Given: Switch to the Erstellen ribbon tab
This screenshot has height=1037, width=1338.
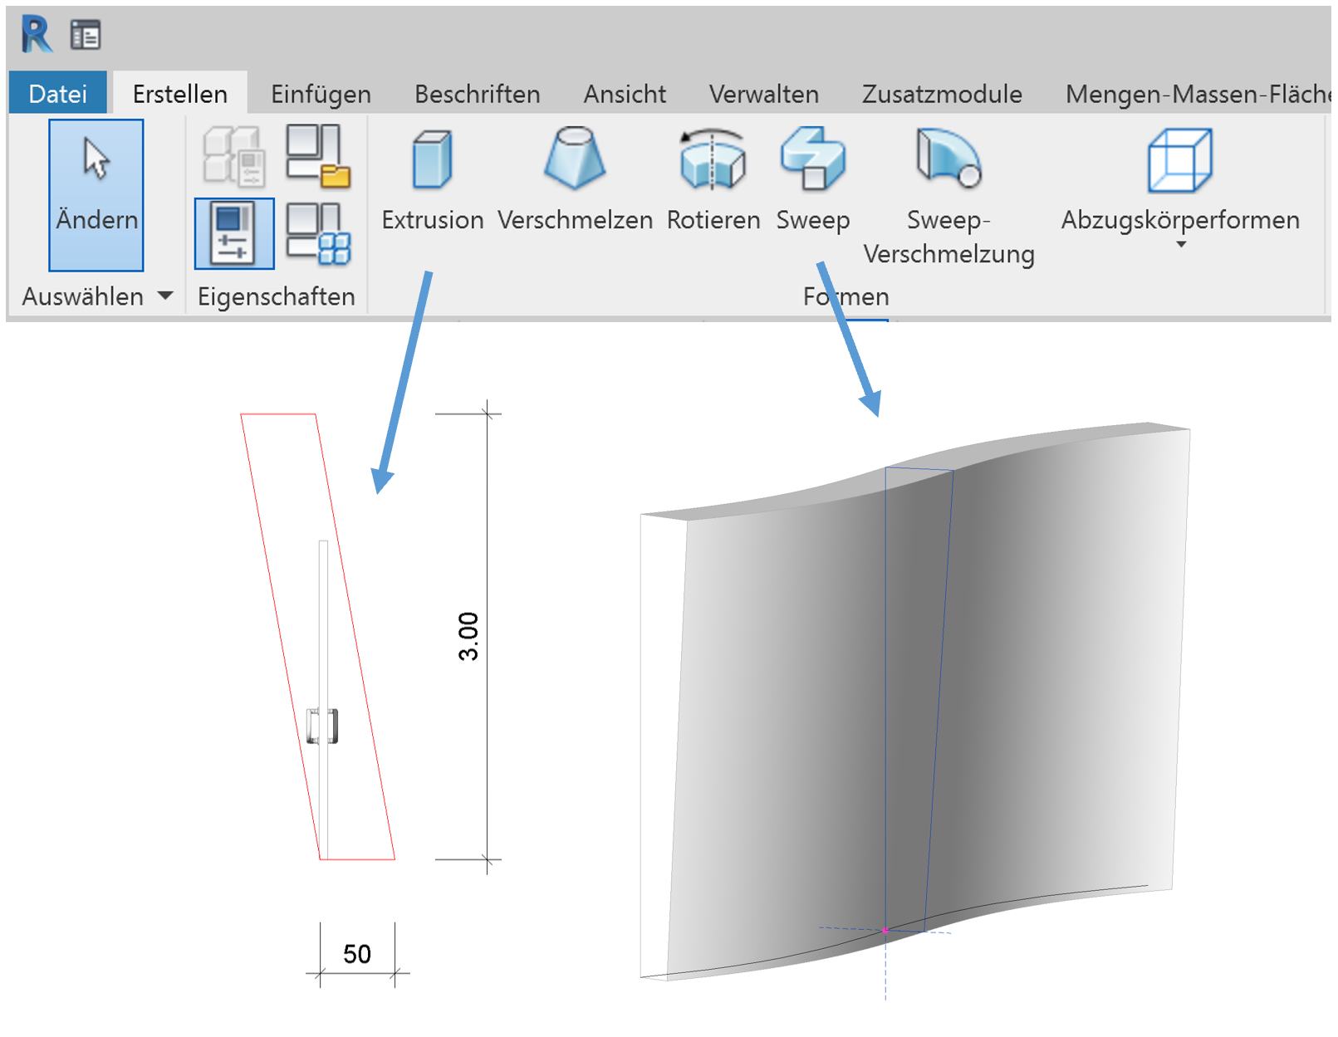Looking at the screenshot, I should point(180,94).
